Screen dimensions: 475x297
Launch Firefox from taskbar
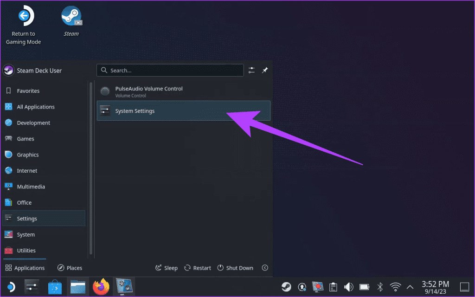pos(101,287)
